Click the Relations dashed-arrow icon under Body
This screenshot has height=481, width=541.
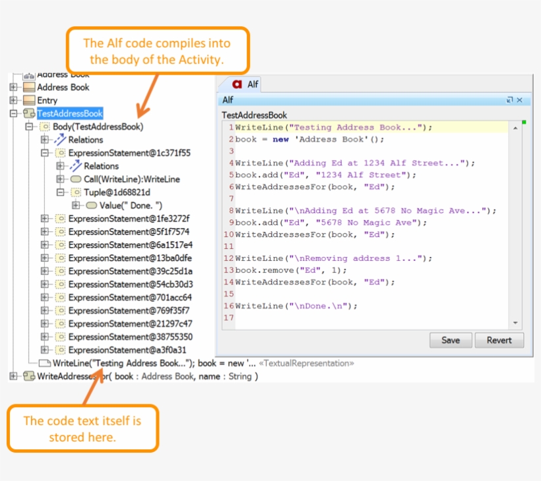pyautogui.click(x=60, y=140)
